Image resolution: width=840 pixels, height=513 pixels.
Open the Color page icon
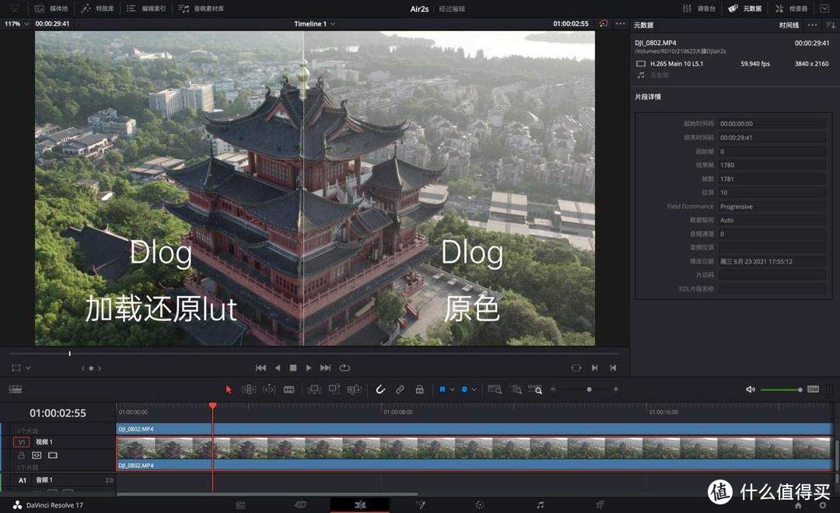point(480,504)
